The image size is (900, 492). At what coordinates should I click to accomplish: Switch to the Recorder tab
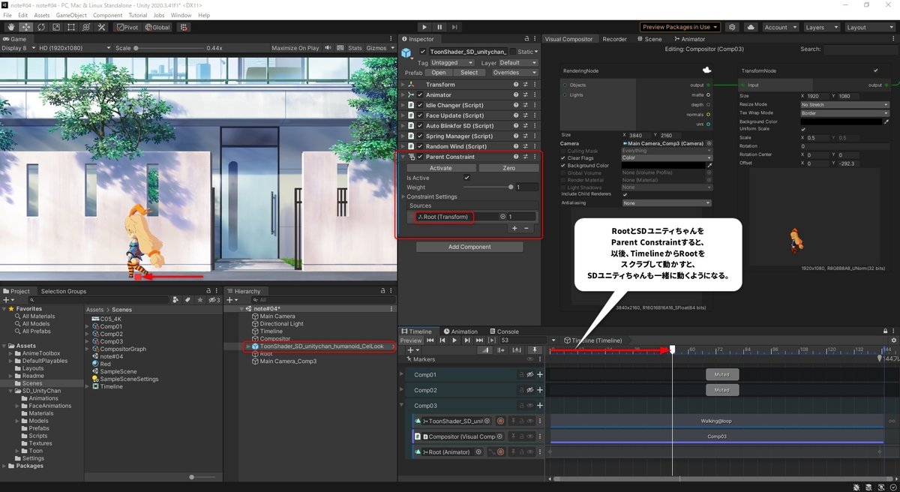tap(614, 39)
